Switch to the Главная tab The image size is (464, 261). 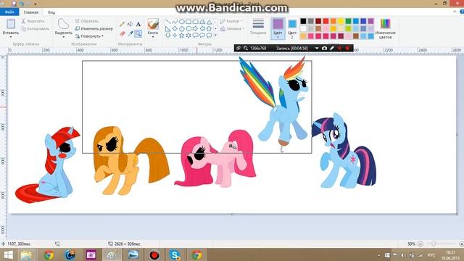click(x=30, y=12)
